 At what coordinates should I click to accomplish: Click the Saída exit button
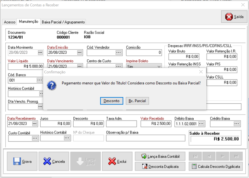click(234, 17)
